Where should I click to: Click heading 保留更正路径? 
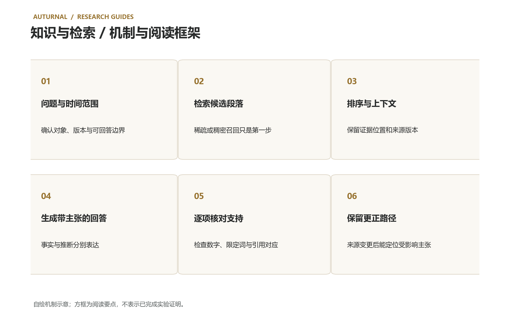click(372, 218)
